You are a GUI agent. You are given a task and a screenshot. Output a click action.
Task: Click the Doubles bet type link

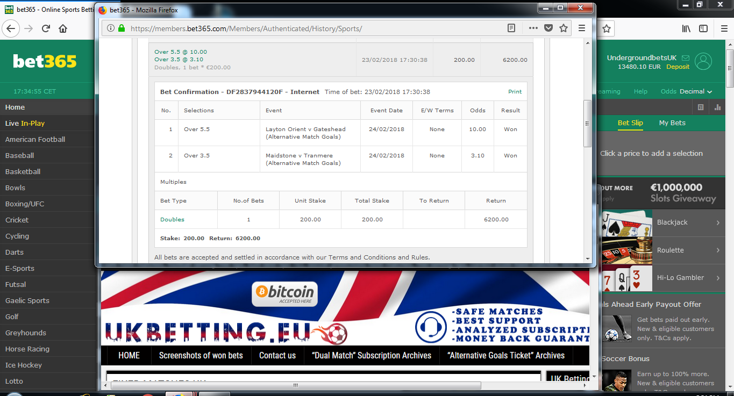click(172, 219)
